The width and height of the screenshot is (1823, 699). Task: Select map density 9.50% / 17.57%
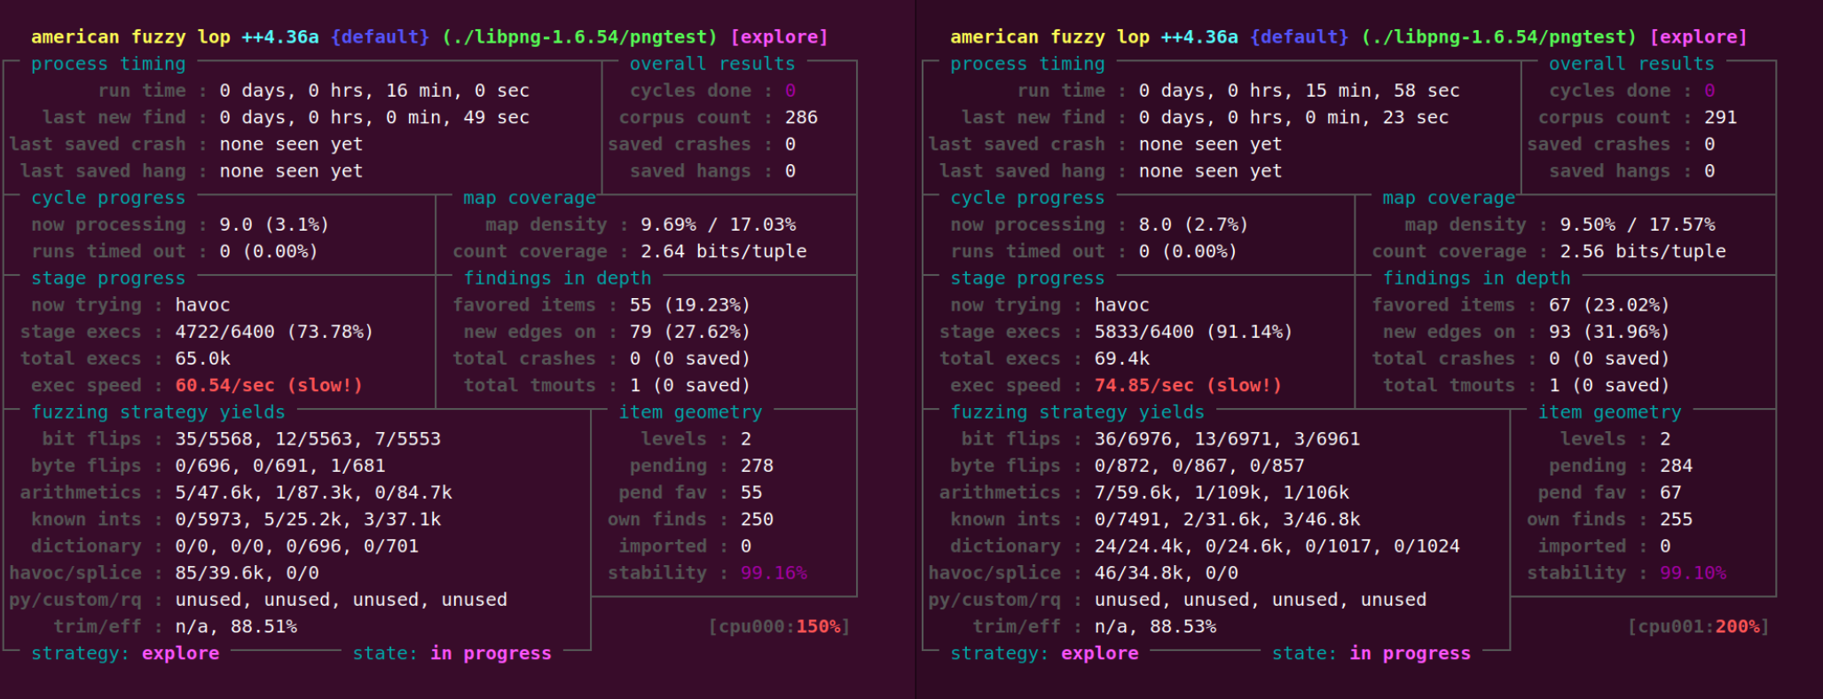1637,224
